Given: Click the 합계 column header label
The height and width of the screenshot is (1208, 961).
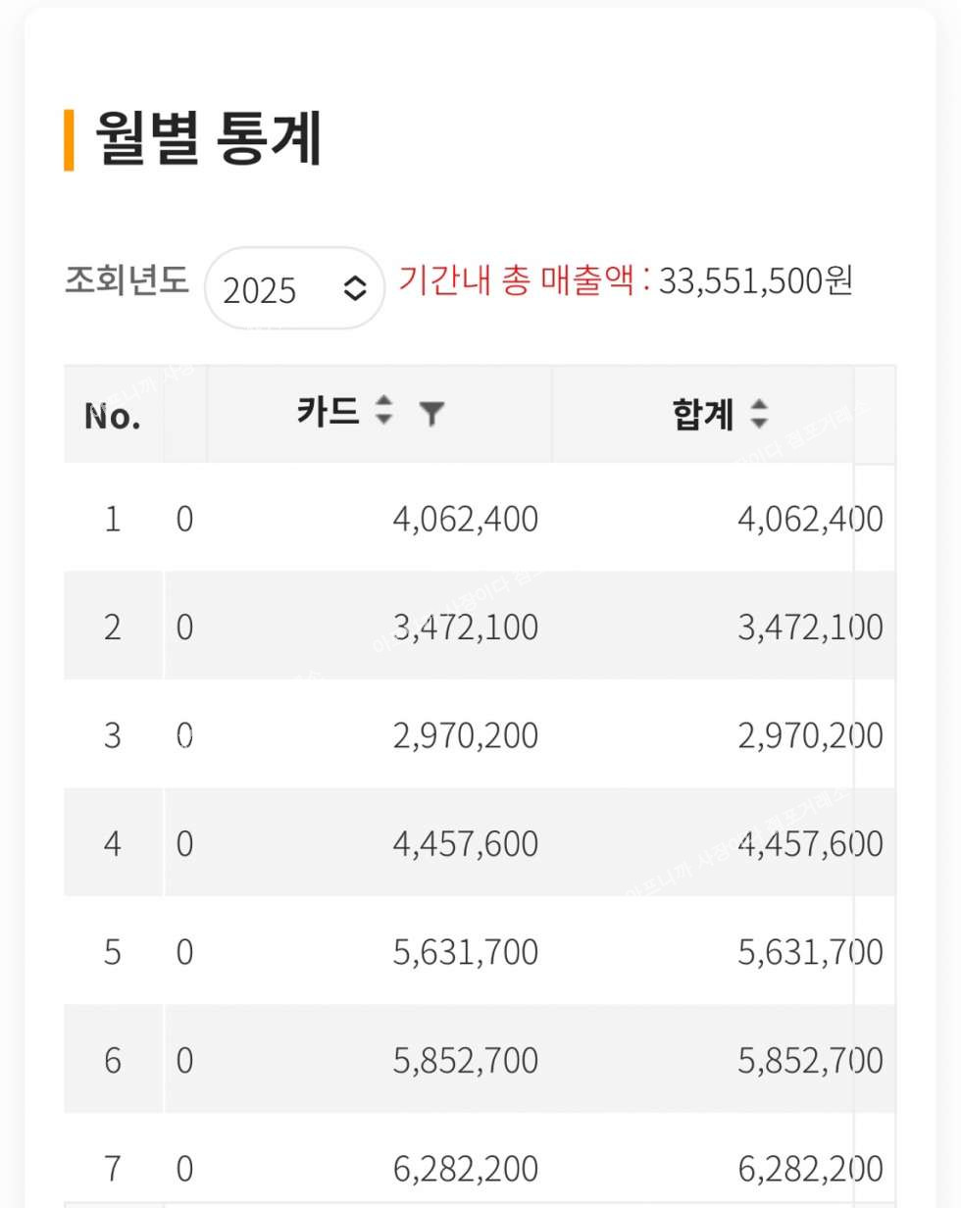Looking at the screenshot, I should (x=703, y=415).
